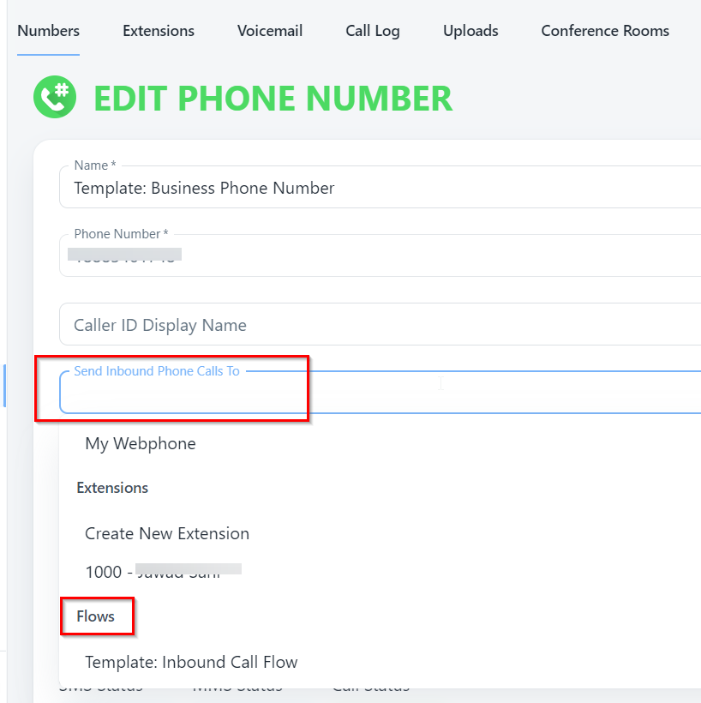Open the Conference Rooms tab
Image resolution: width=701 pixels, height=703 pixels.
coord(605,31)
